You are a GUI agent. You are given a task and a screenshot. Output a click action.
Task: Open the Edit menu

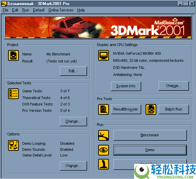15,10
